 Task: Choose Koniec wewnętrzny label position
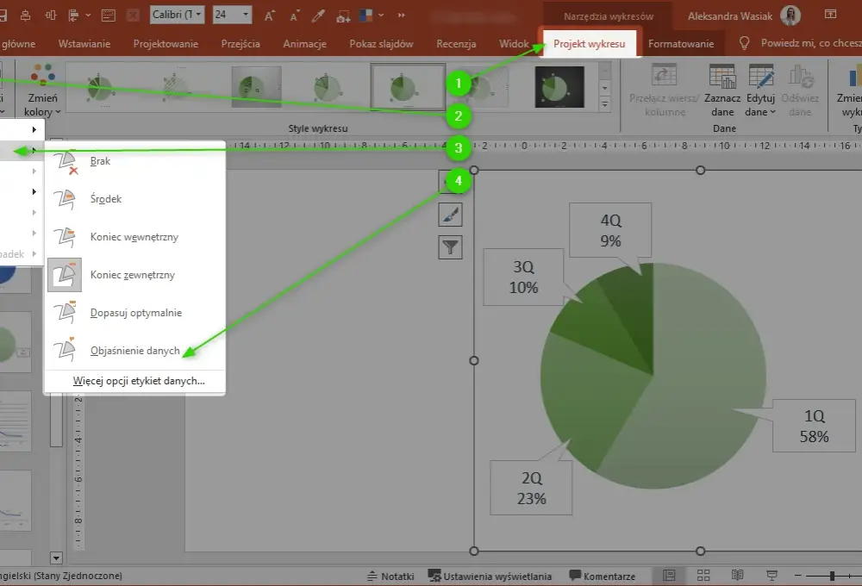(134, 237)
